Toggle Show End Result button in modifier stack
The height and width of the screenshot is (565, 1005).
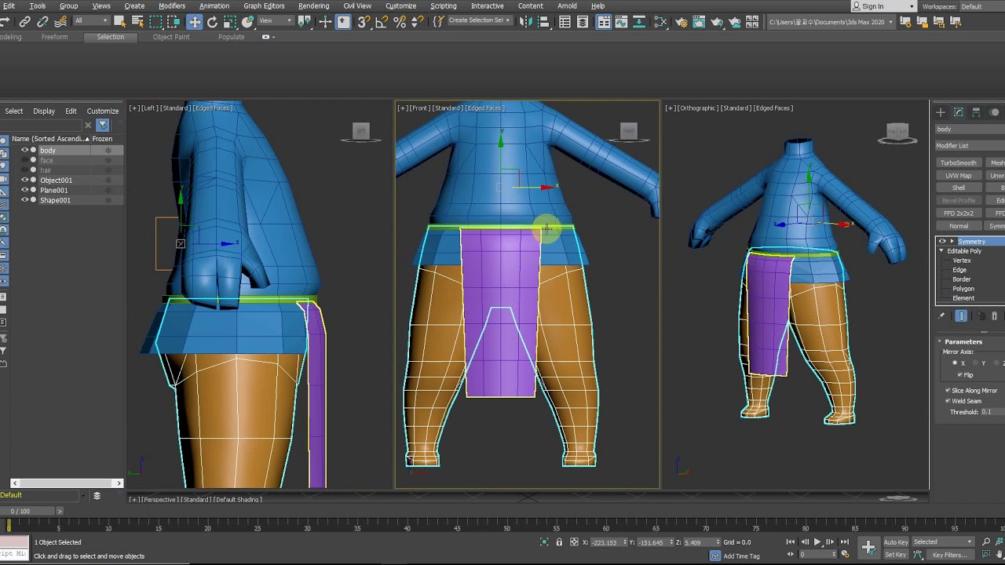click(961, 315)
